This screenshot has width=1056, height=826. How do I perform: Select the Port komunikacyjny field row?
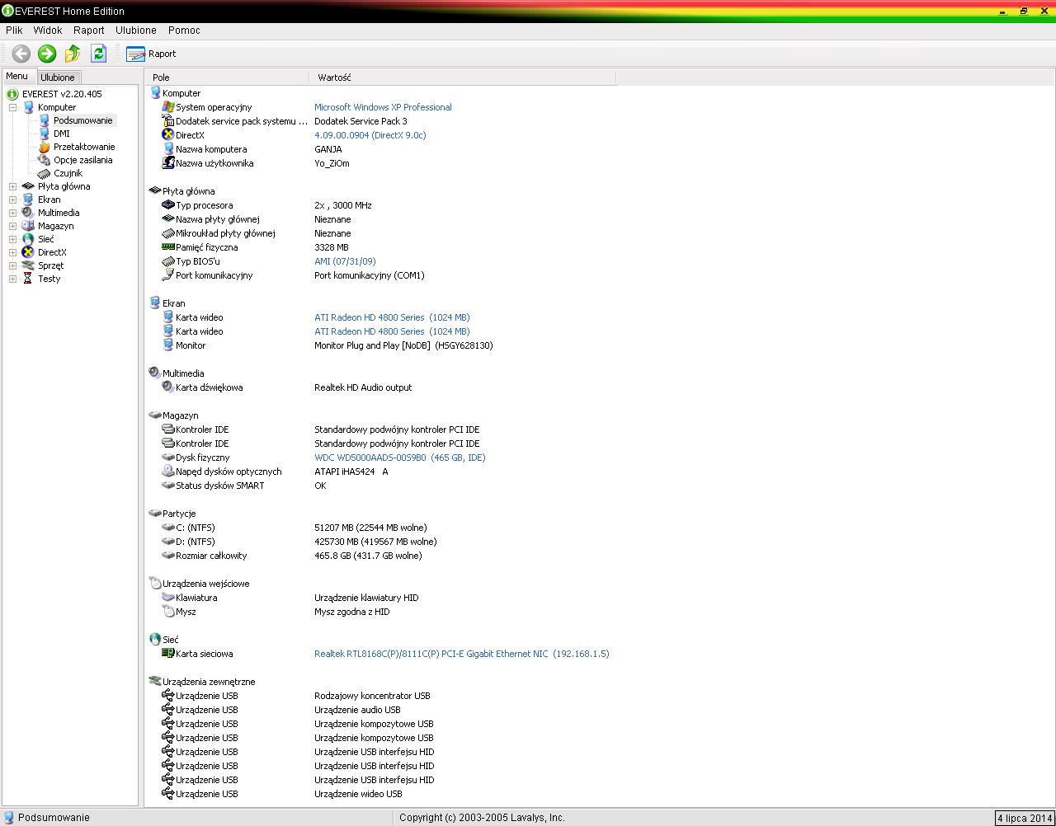(x=380, y=275)
